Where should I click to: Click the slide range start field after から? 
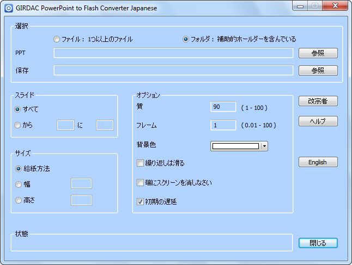[65, 125]
